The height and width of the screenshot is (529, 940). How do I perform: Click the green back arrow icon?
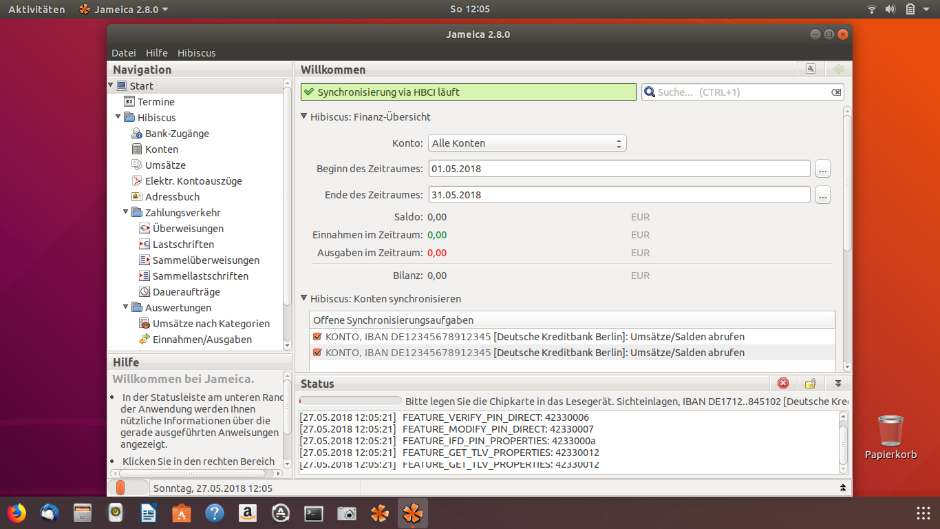click(837, 69)
